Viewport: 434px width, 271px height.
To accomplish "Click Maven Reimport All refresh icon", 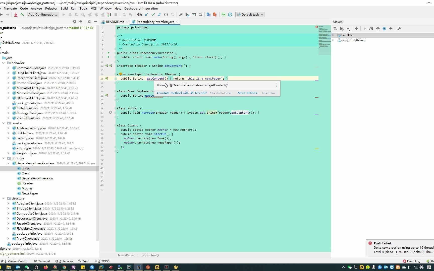I will click(335, 29).
